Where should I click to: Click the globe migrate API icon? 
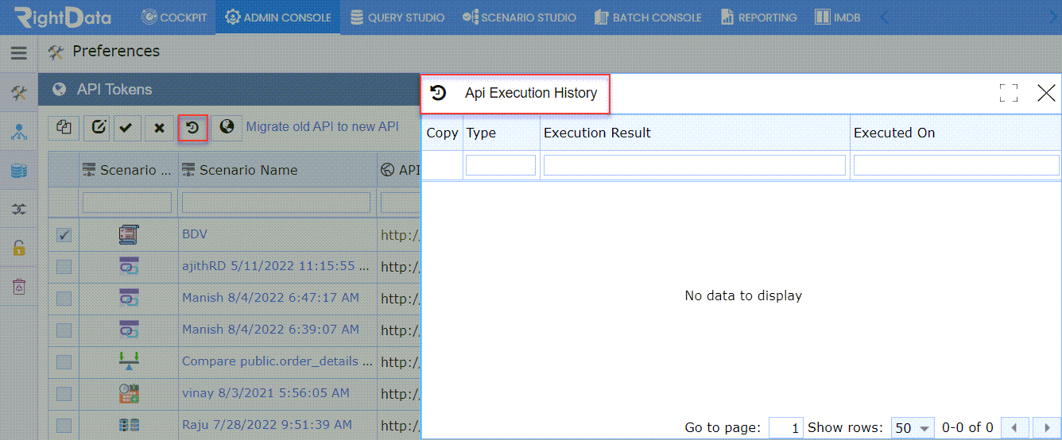[x=227, y=127]
